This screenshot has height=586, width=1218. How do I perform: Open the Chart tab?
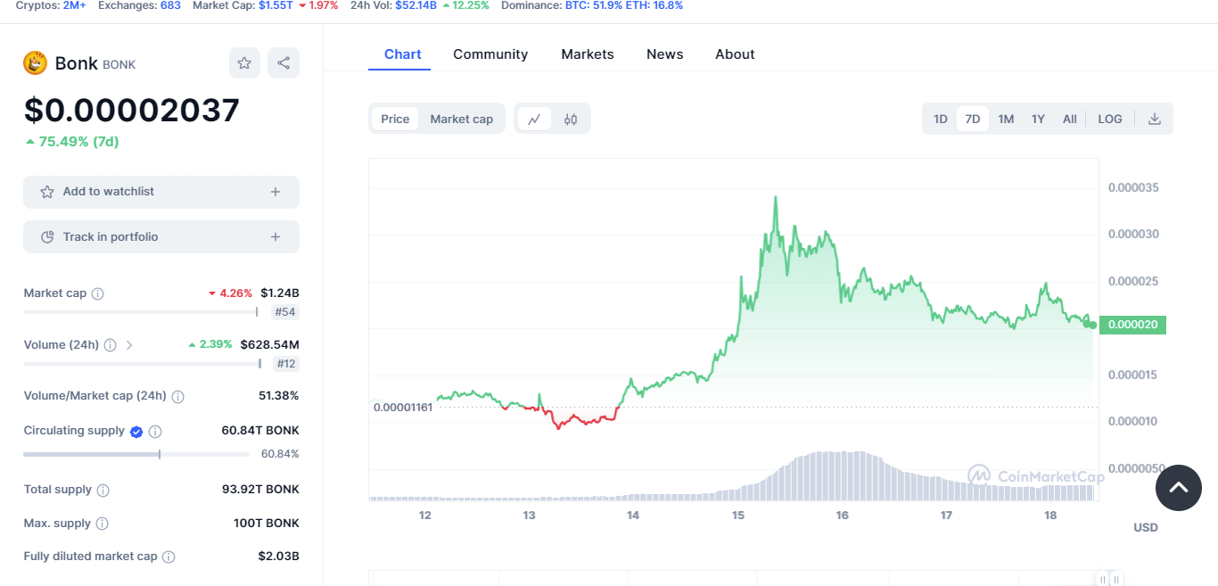click(403, 54)
